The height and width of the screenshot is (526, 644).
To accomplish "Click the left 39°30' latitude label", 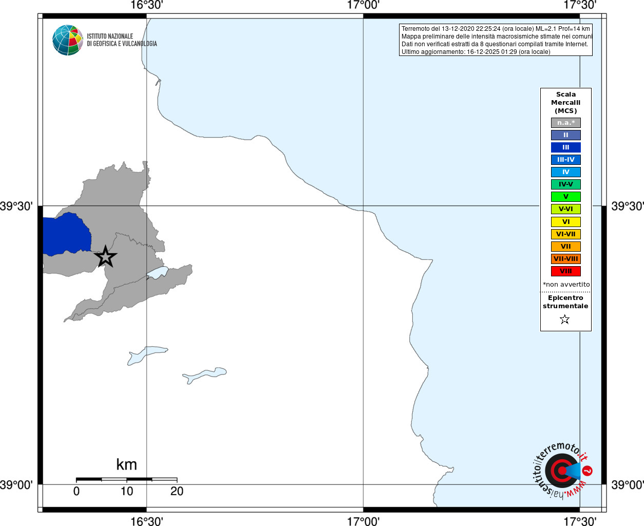I will (x=16, y=206).
